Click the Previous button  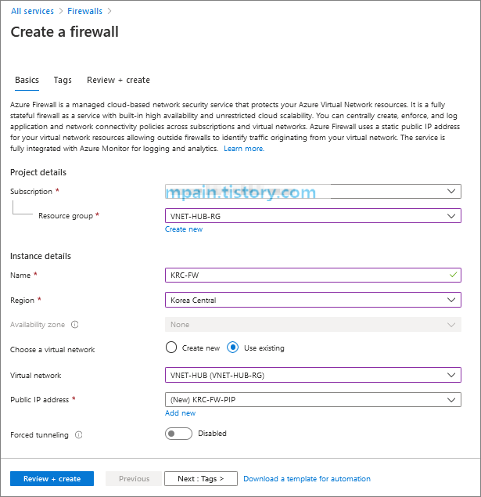(134, 479)
